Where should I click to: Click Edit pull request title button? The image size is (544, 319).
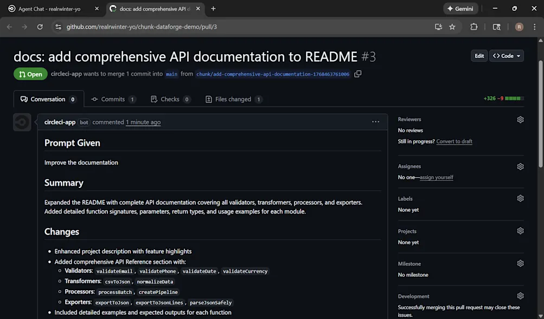479,56
